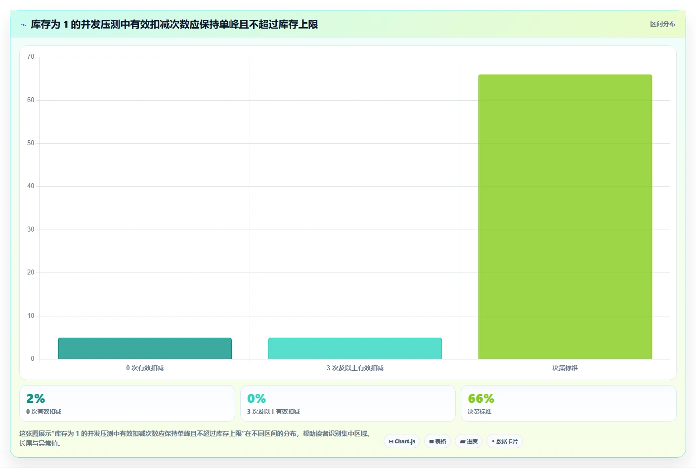Click the turquoise bar for 3 次及以上有效扣减
The height and width of the screenshot is (468, 696).
click(x=355, y=349)
